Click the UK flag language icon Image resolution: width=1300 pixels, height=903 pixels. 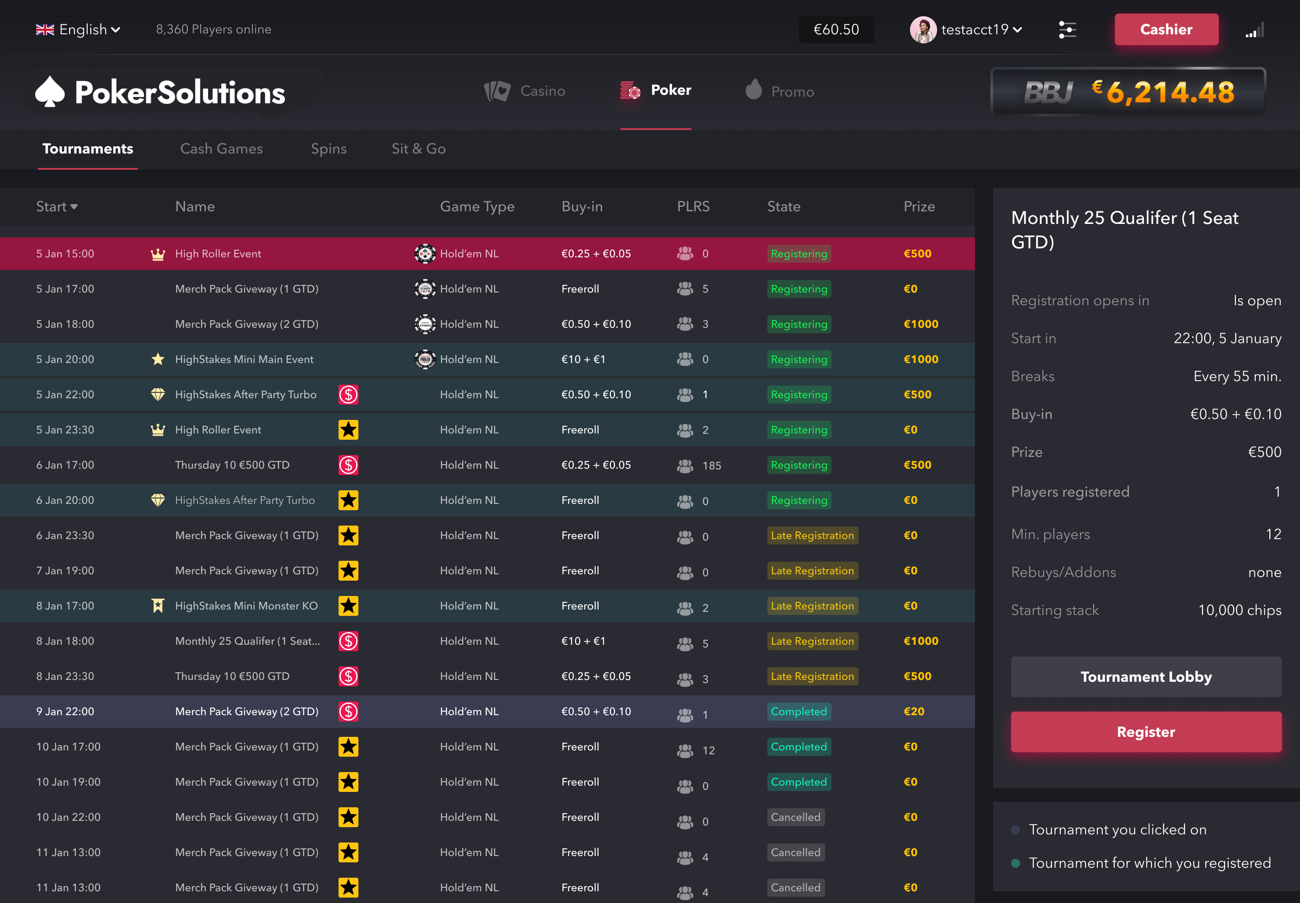point(45,29)
